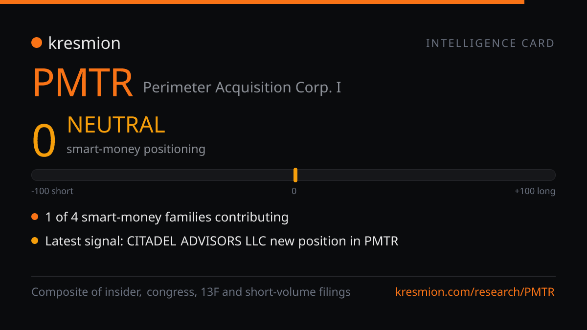Click the INTELLIGENCE CARD label
Screen dimensions: 587x330
[x=490, y=44]
